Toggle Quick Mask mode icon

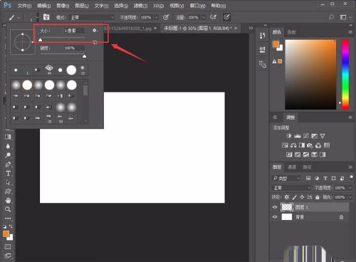pos(8,247)
